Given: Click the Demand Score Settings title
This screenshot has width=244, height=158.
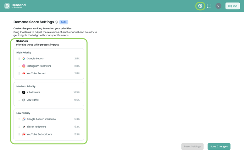Looking at the screenshot, I should coord(34,22).
